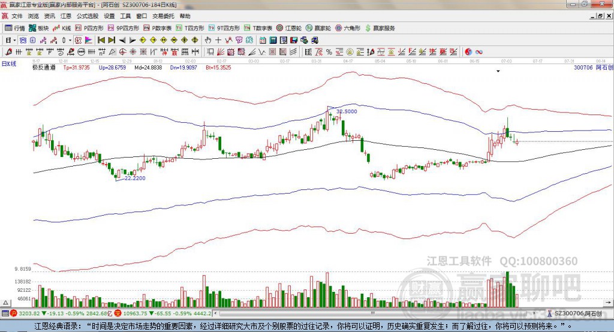This screenshot has height=332, width=614.
Task: Open the 江恩 menu
Action: (x=66, y=16)
